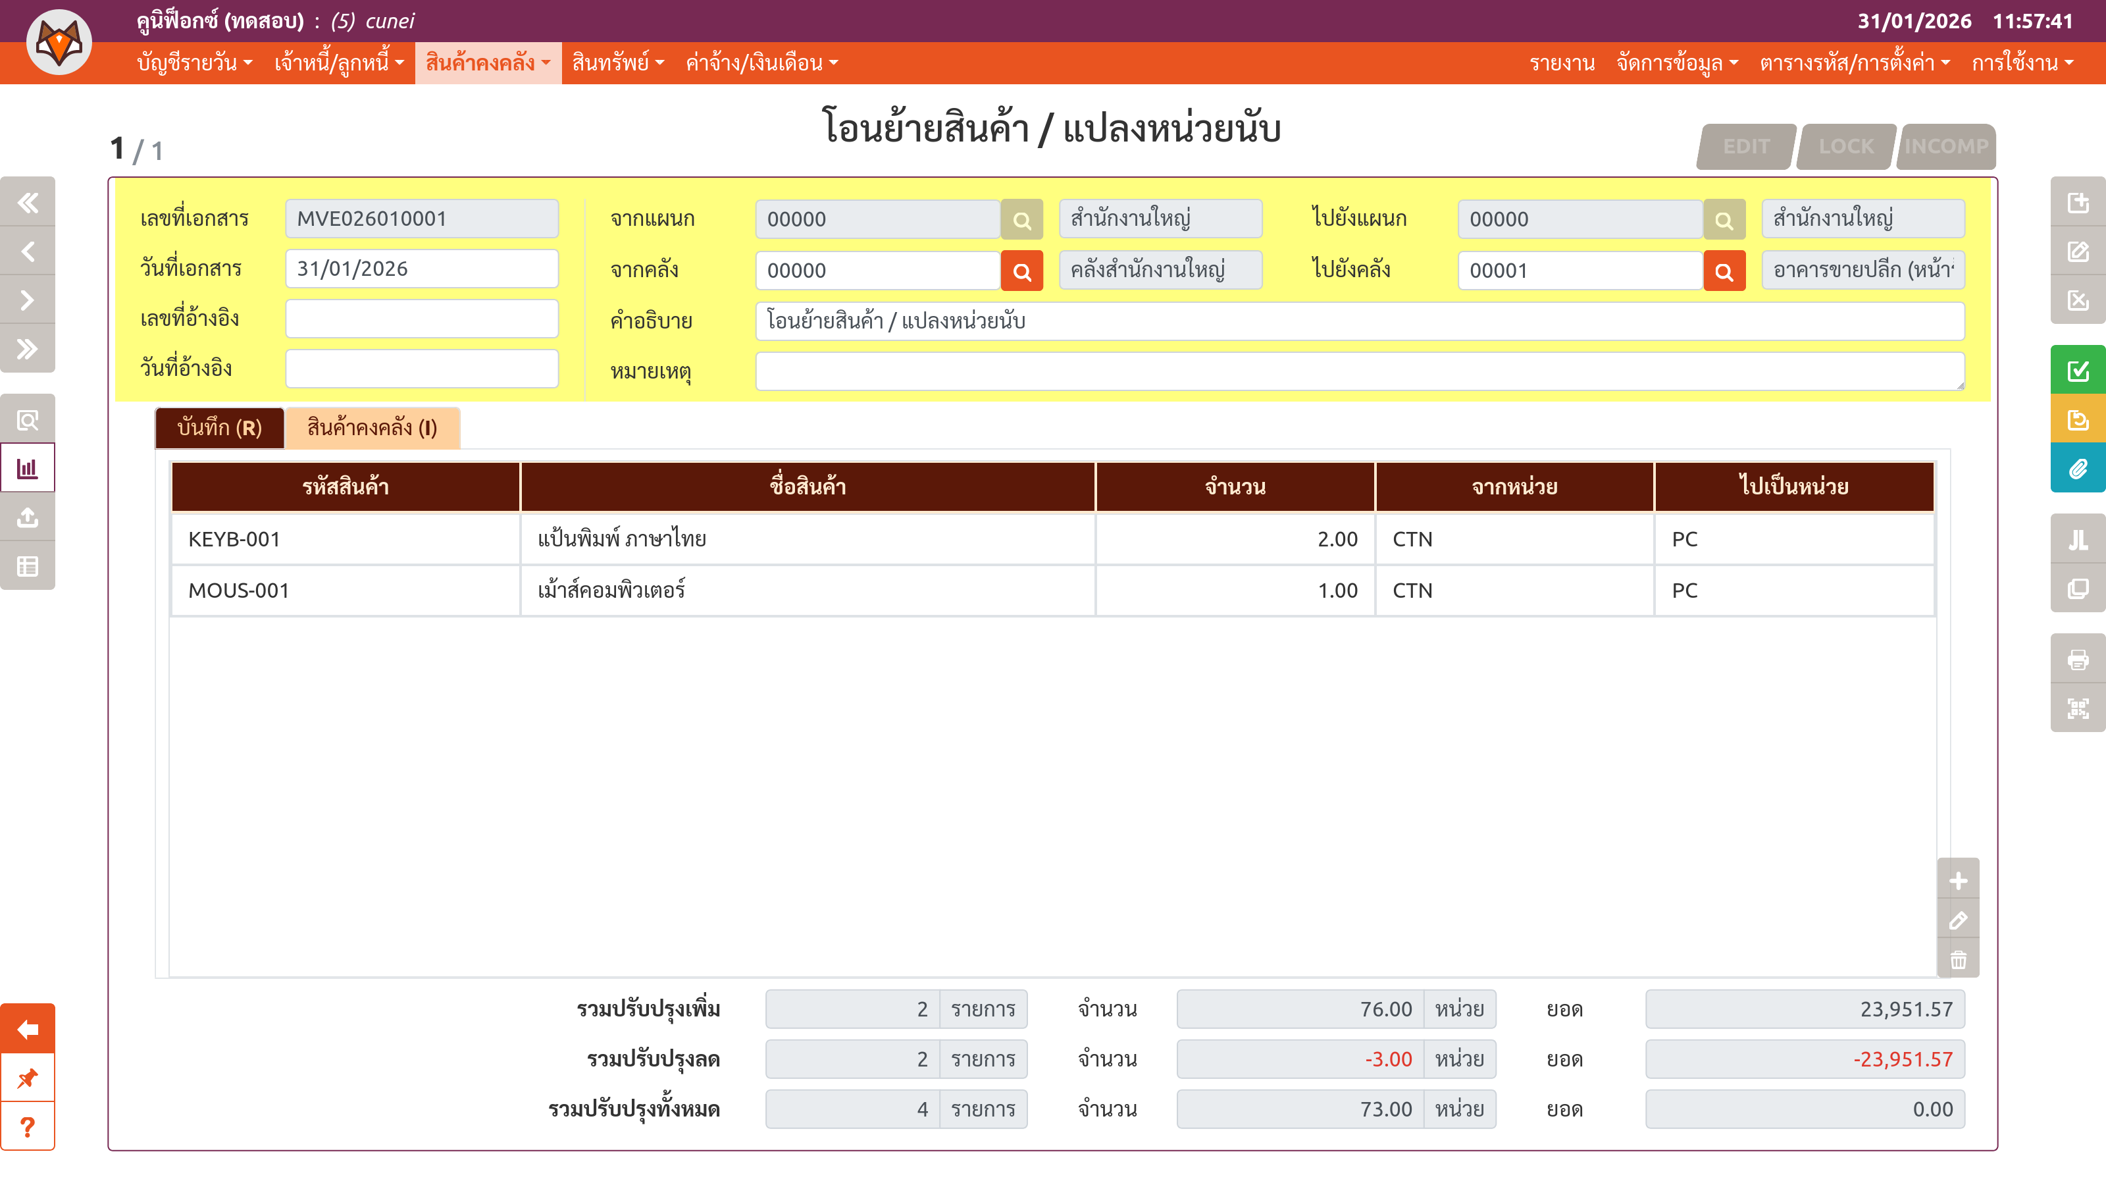Screen dimensions: 2106x1185
Task: Toggle the pin icon in left sidebar
Action: 28,1078
